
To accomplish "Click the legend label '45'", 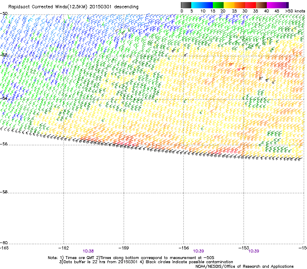I will 277,11.
